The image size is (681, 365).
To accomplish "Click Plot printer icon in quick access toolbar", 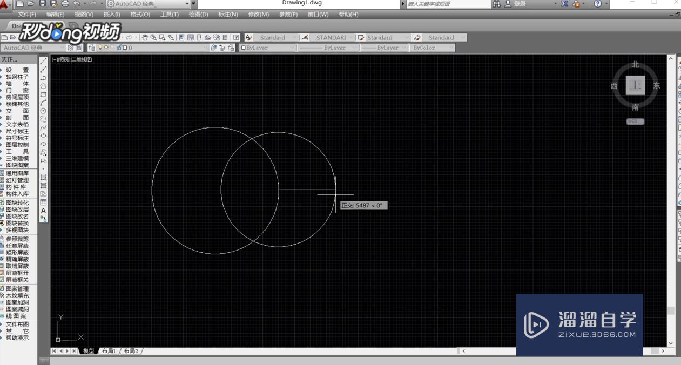I will pyautogui.click(x=65, y=4).
